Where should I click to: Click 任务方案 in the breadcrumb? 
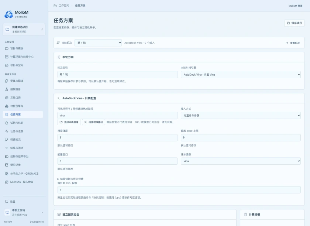tap(80, 6)
